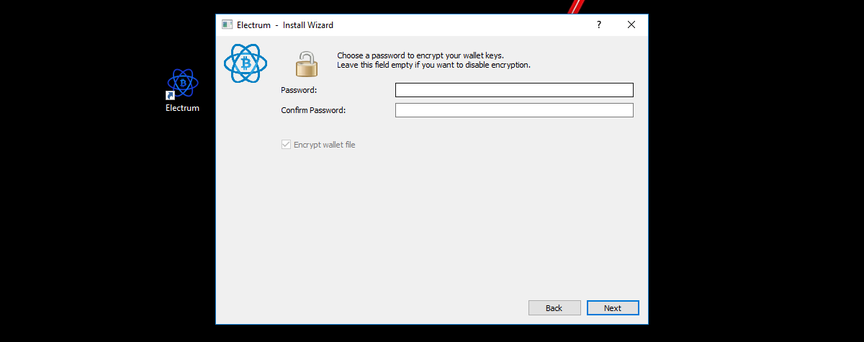Click the shortcut arrow overlay on desktop icon
Screen dimensions: 864x342
(171, 96)
